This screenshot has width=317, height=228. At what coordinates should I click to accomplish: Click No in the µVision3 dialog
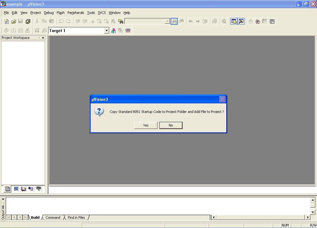[x=171, y=125]
